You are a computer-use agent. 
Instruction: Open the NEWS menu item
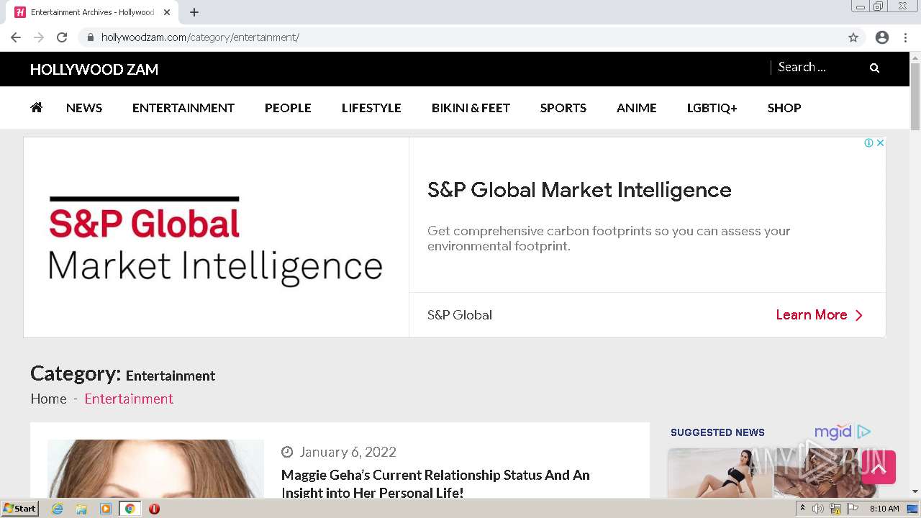point(84,108)
